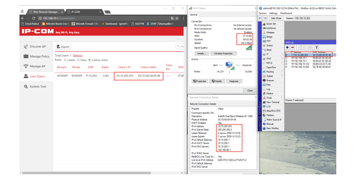Click Client's IP value 10.10.200.253 in IP-COM
This screenshot has height=177, width=354.
(125, 76)
